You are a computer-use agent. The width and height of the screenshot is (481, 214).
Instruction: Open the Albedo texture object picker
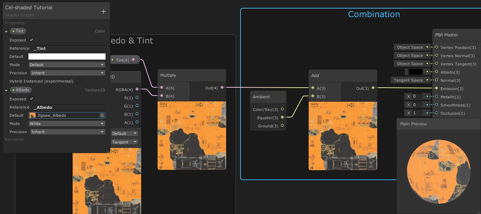pyautogui.click(x=102, y=115)
